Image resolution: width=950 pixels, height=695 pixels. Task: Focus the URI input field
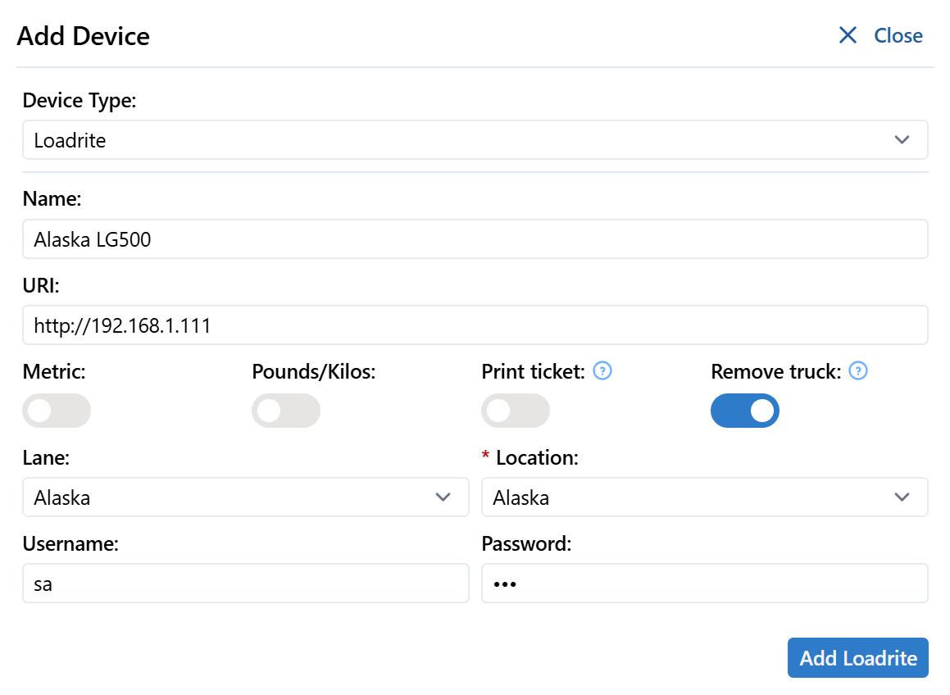(x=475, y=326)
